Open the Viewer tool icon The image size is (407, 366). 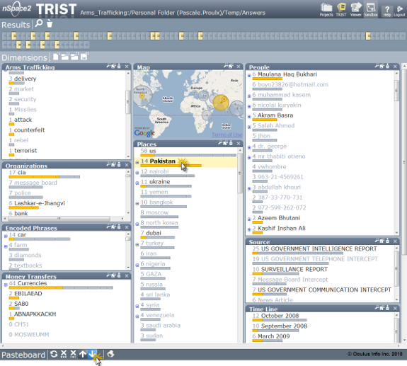355,10
